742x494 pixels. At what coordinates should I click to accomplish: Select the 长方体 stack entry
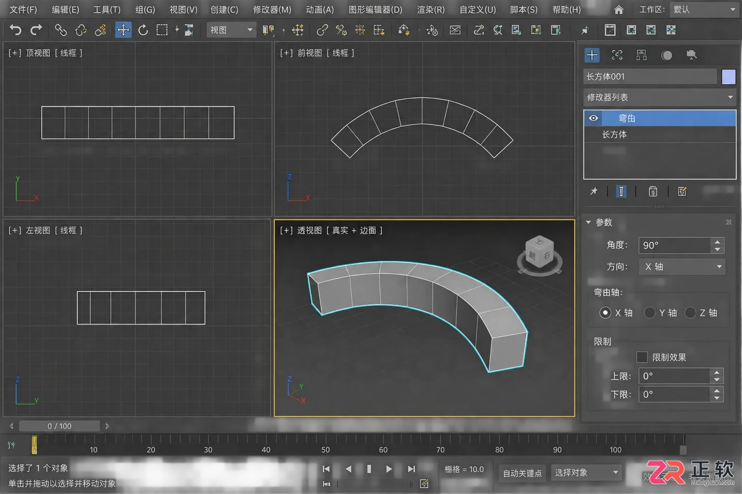tap(660, 134)
